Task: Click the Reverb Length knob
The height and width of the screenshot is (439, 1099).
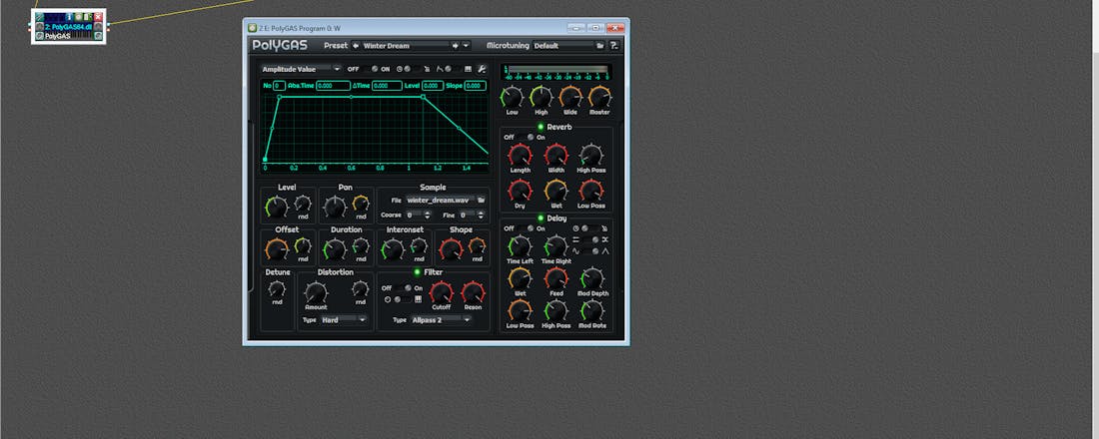Action: point(521,155)
